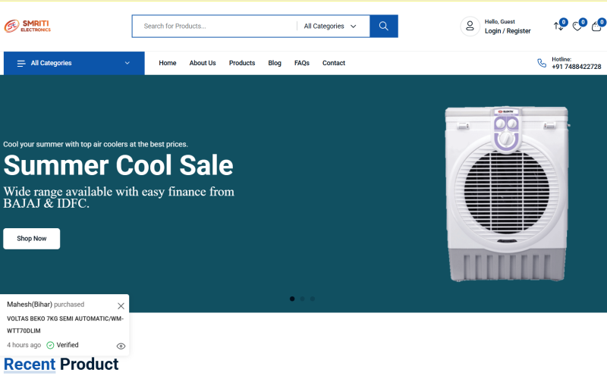The height and width of the screenshot is (379, 607).
Task: Open the wishlist heart icon
Action: (577, 27)
